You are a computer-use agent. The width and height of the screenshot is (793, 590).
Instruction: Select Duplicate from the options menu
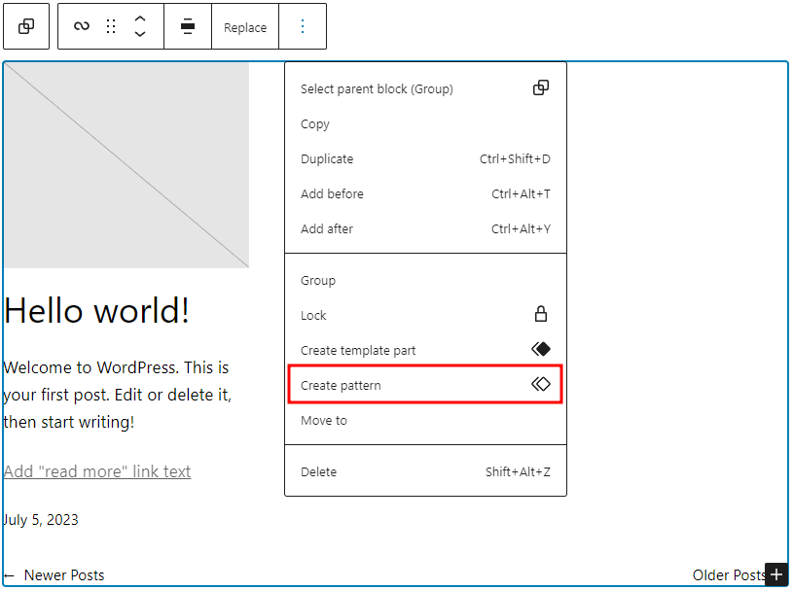click(x=325, y=158)
